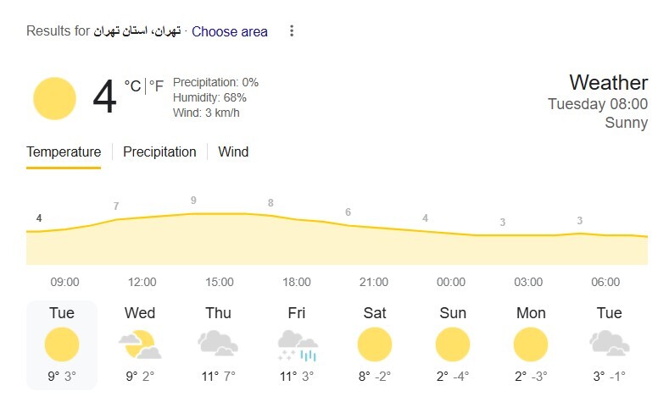Select Friday's rain and snow icon
This screenshot has width=658, height=402.
(x=298, y=345)
